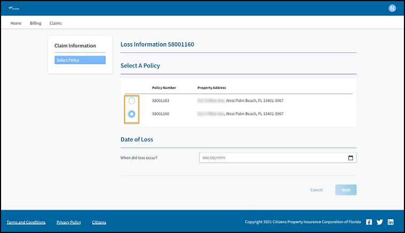This screenshot has height=233, width=405.
Task: Go to the Home menu
Action: pos(16,24)
